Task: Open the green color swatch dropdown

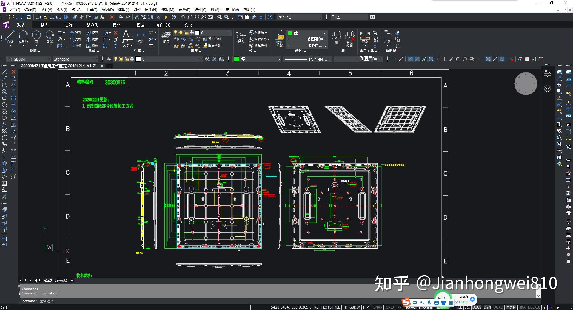Action: [x=325, y=33]
